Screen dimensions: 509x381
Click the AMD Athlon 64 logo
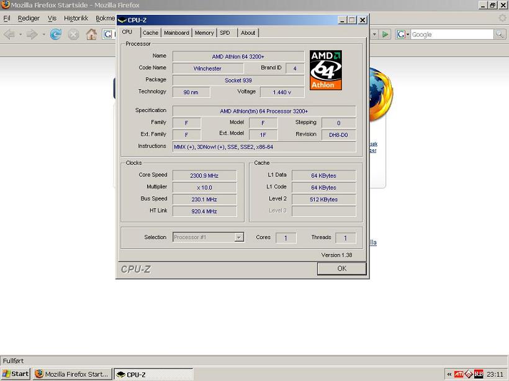(x=326, y=70)
